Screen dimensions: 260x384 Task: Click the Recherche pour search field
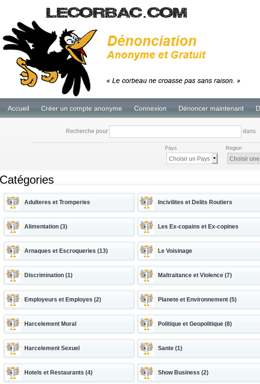click(175, 132)
